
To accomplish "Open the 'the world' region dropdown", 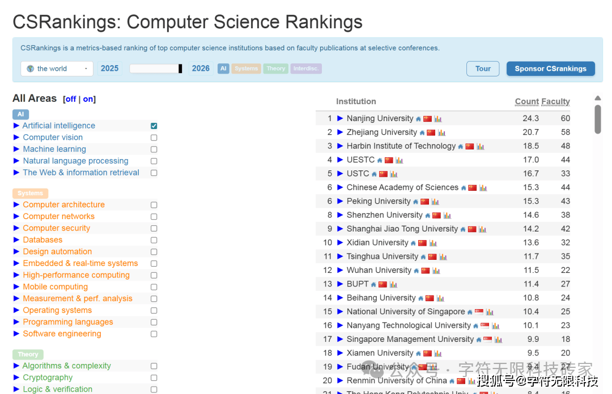I will click(57, 68).
